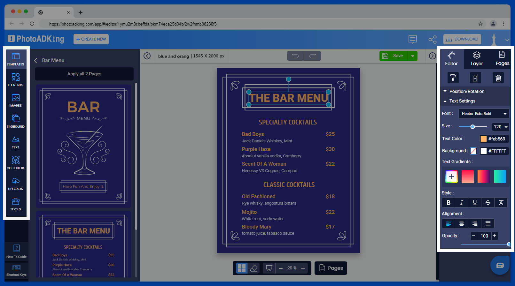Toggle bold text style
This screenshot has width=515, height=286.
449,203
